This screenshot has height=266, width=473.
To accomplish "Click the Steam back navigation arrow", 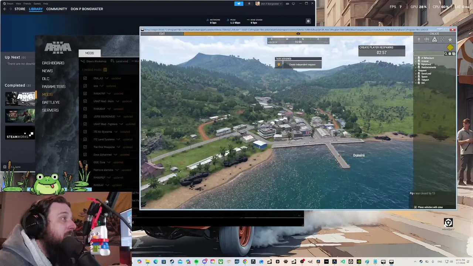I will 4,9.
